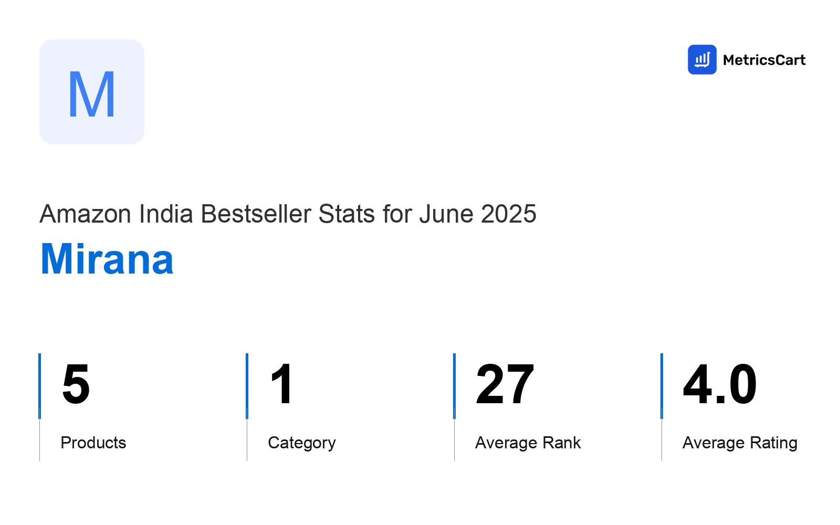Click the 4.0 average rating value
840x525 pixels.
720,385
